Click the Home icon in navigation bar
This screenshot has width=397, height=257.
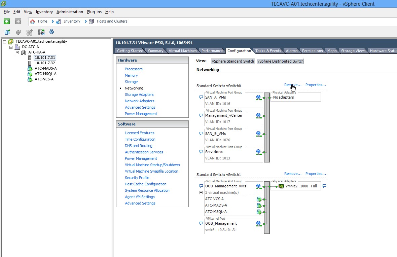pyautogui.click(x=33, y=21)
